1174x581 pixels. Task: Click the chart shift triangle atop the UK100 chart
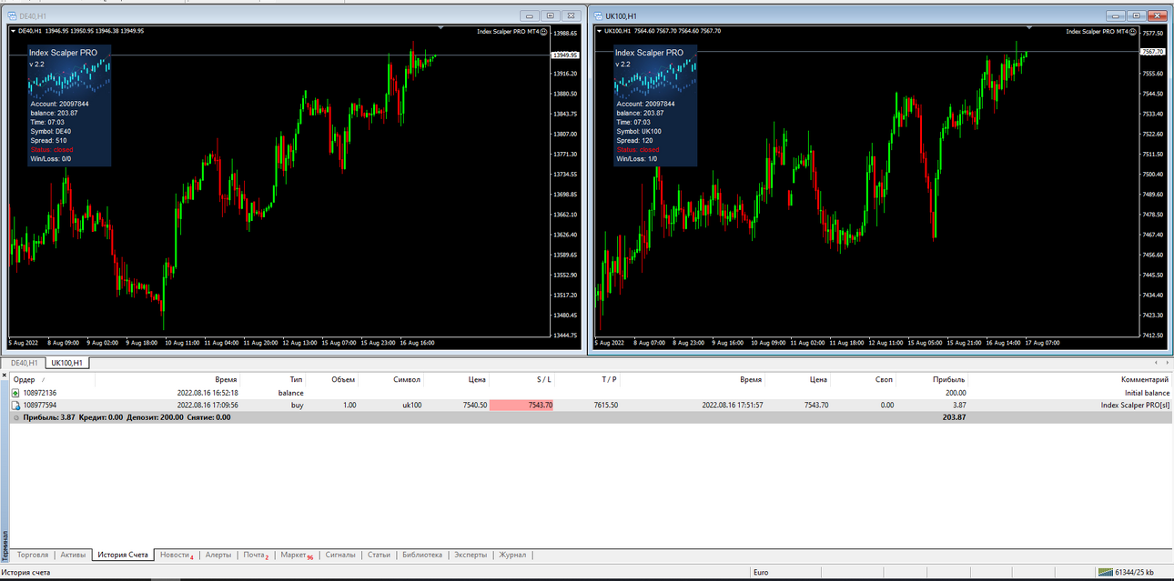tap(1029, 28)
